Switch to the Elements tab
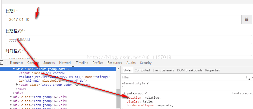 coord(17,63)
